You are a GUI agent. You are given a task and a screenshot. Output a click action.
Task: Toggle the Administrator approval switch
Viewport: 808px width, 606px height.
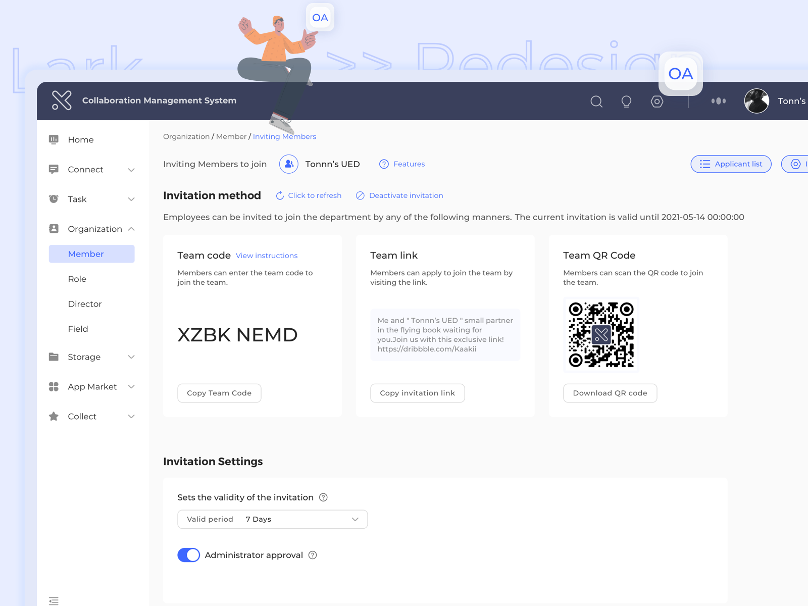tap(189, 555)
